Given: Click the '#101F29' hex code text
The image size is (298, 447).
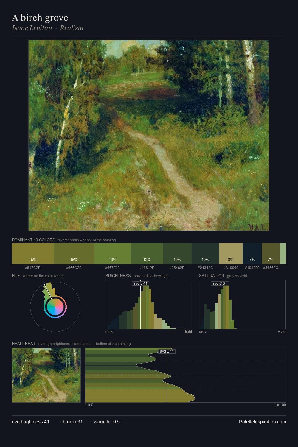Looking at the screenshot, I should (x=252, y=268).
